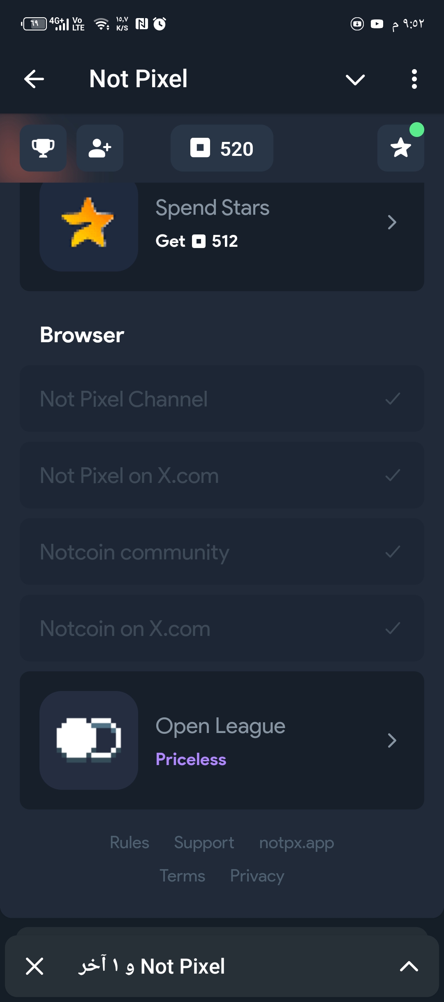The image size is (444, 1002).
Task: Expand the bottom Not Pixel panel
Action: pyautogui.click(x=409, y=966)
